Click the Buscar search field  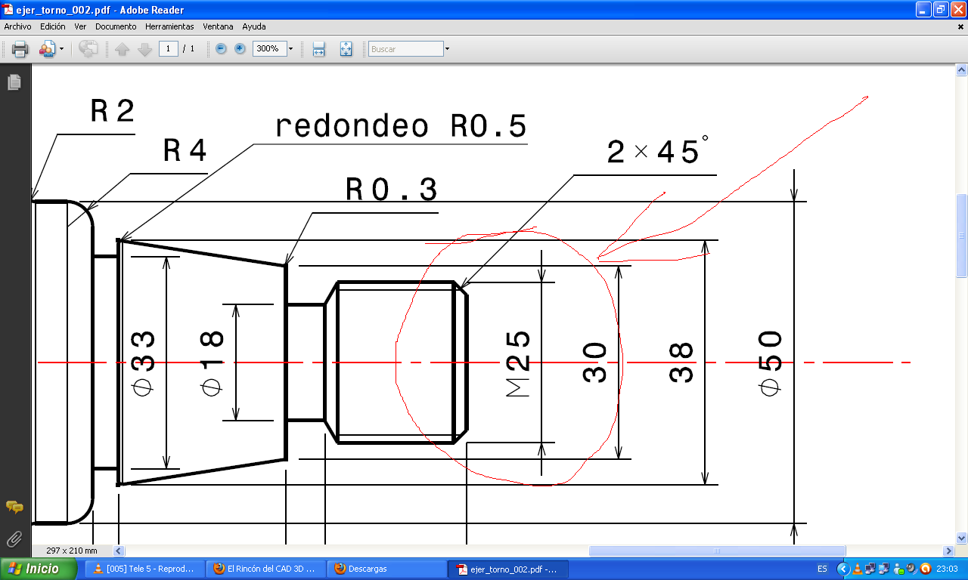coord(405,49)
